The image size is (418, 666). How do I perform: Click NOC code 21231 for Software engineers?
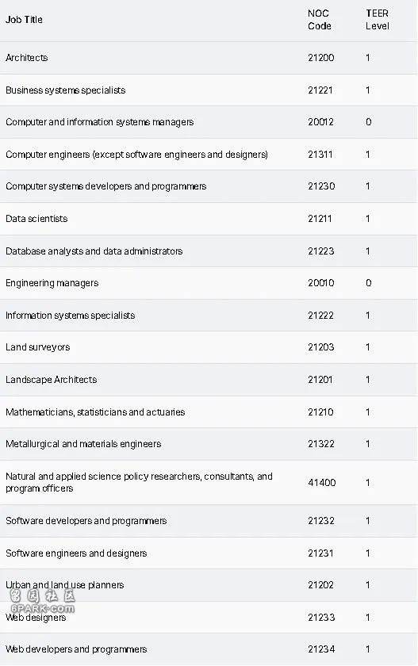pos(320,553)
